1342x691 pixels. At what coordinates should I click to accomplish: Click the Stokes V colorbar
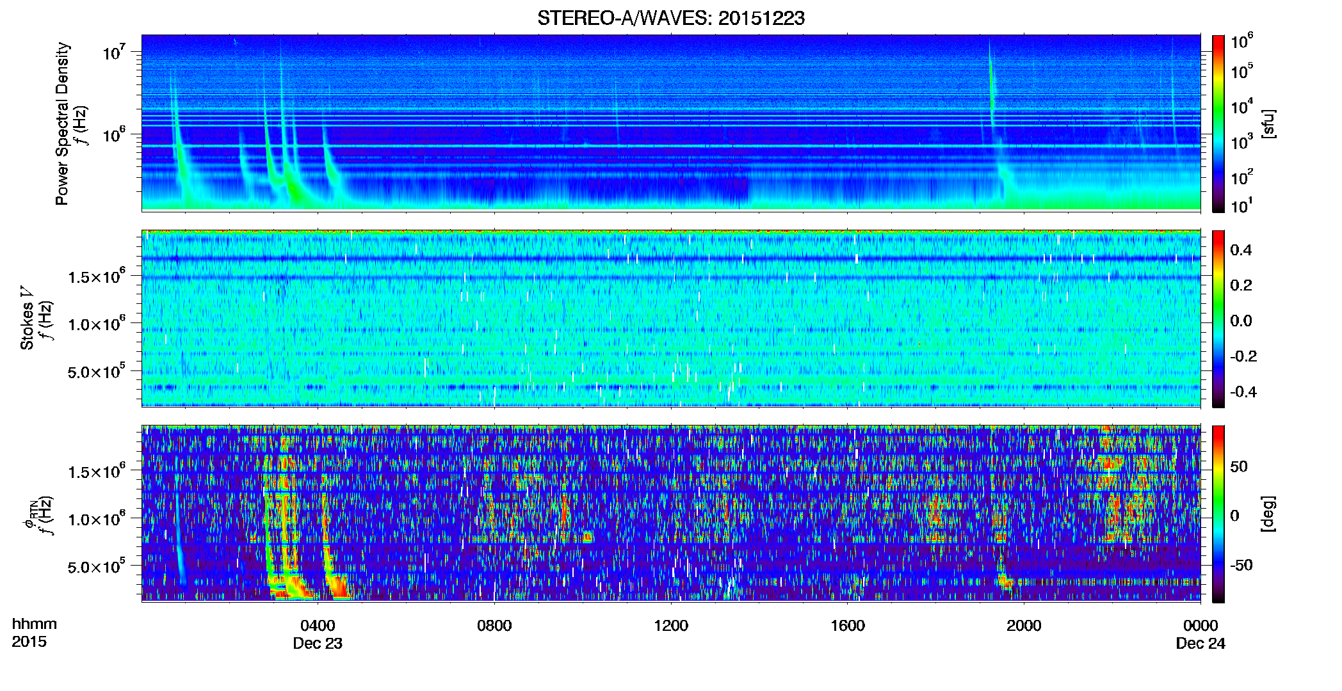point(1218,319)
